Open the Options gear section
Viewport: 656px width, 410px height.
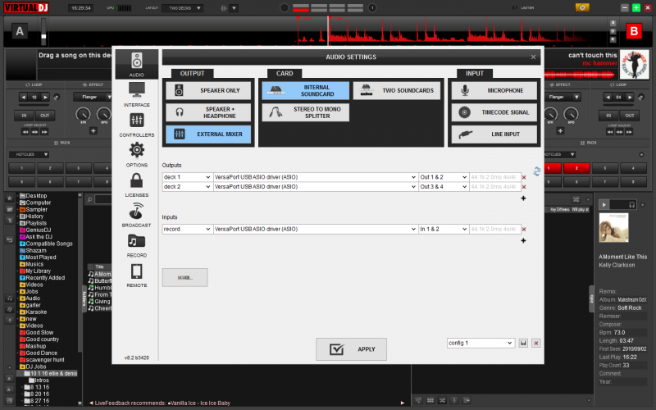click(136, 155)
